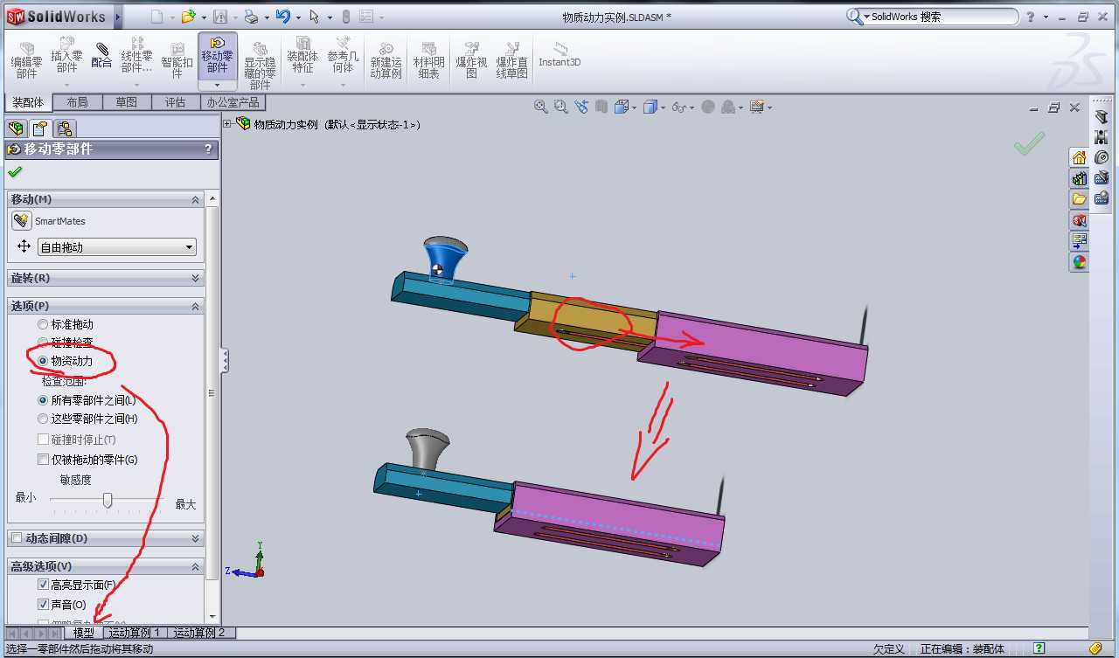
Task: Open Bill of Materials (材料明细表) tool
Action: pyautogui.click(x=428, y=60)
